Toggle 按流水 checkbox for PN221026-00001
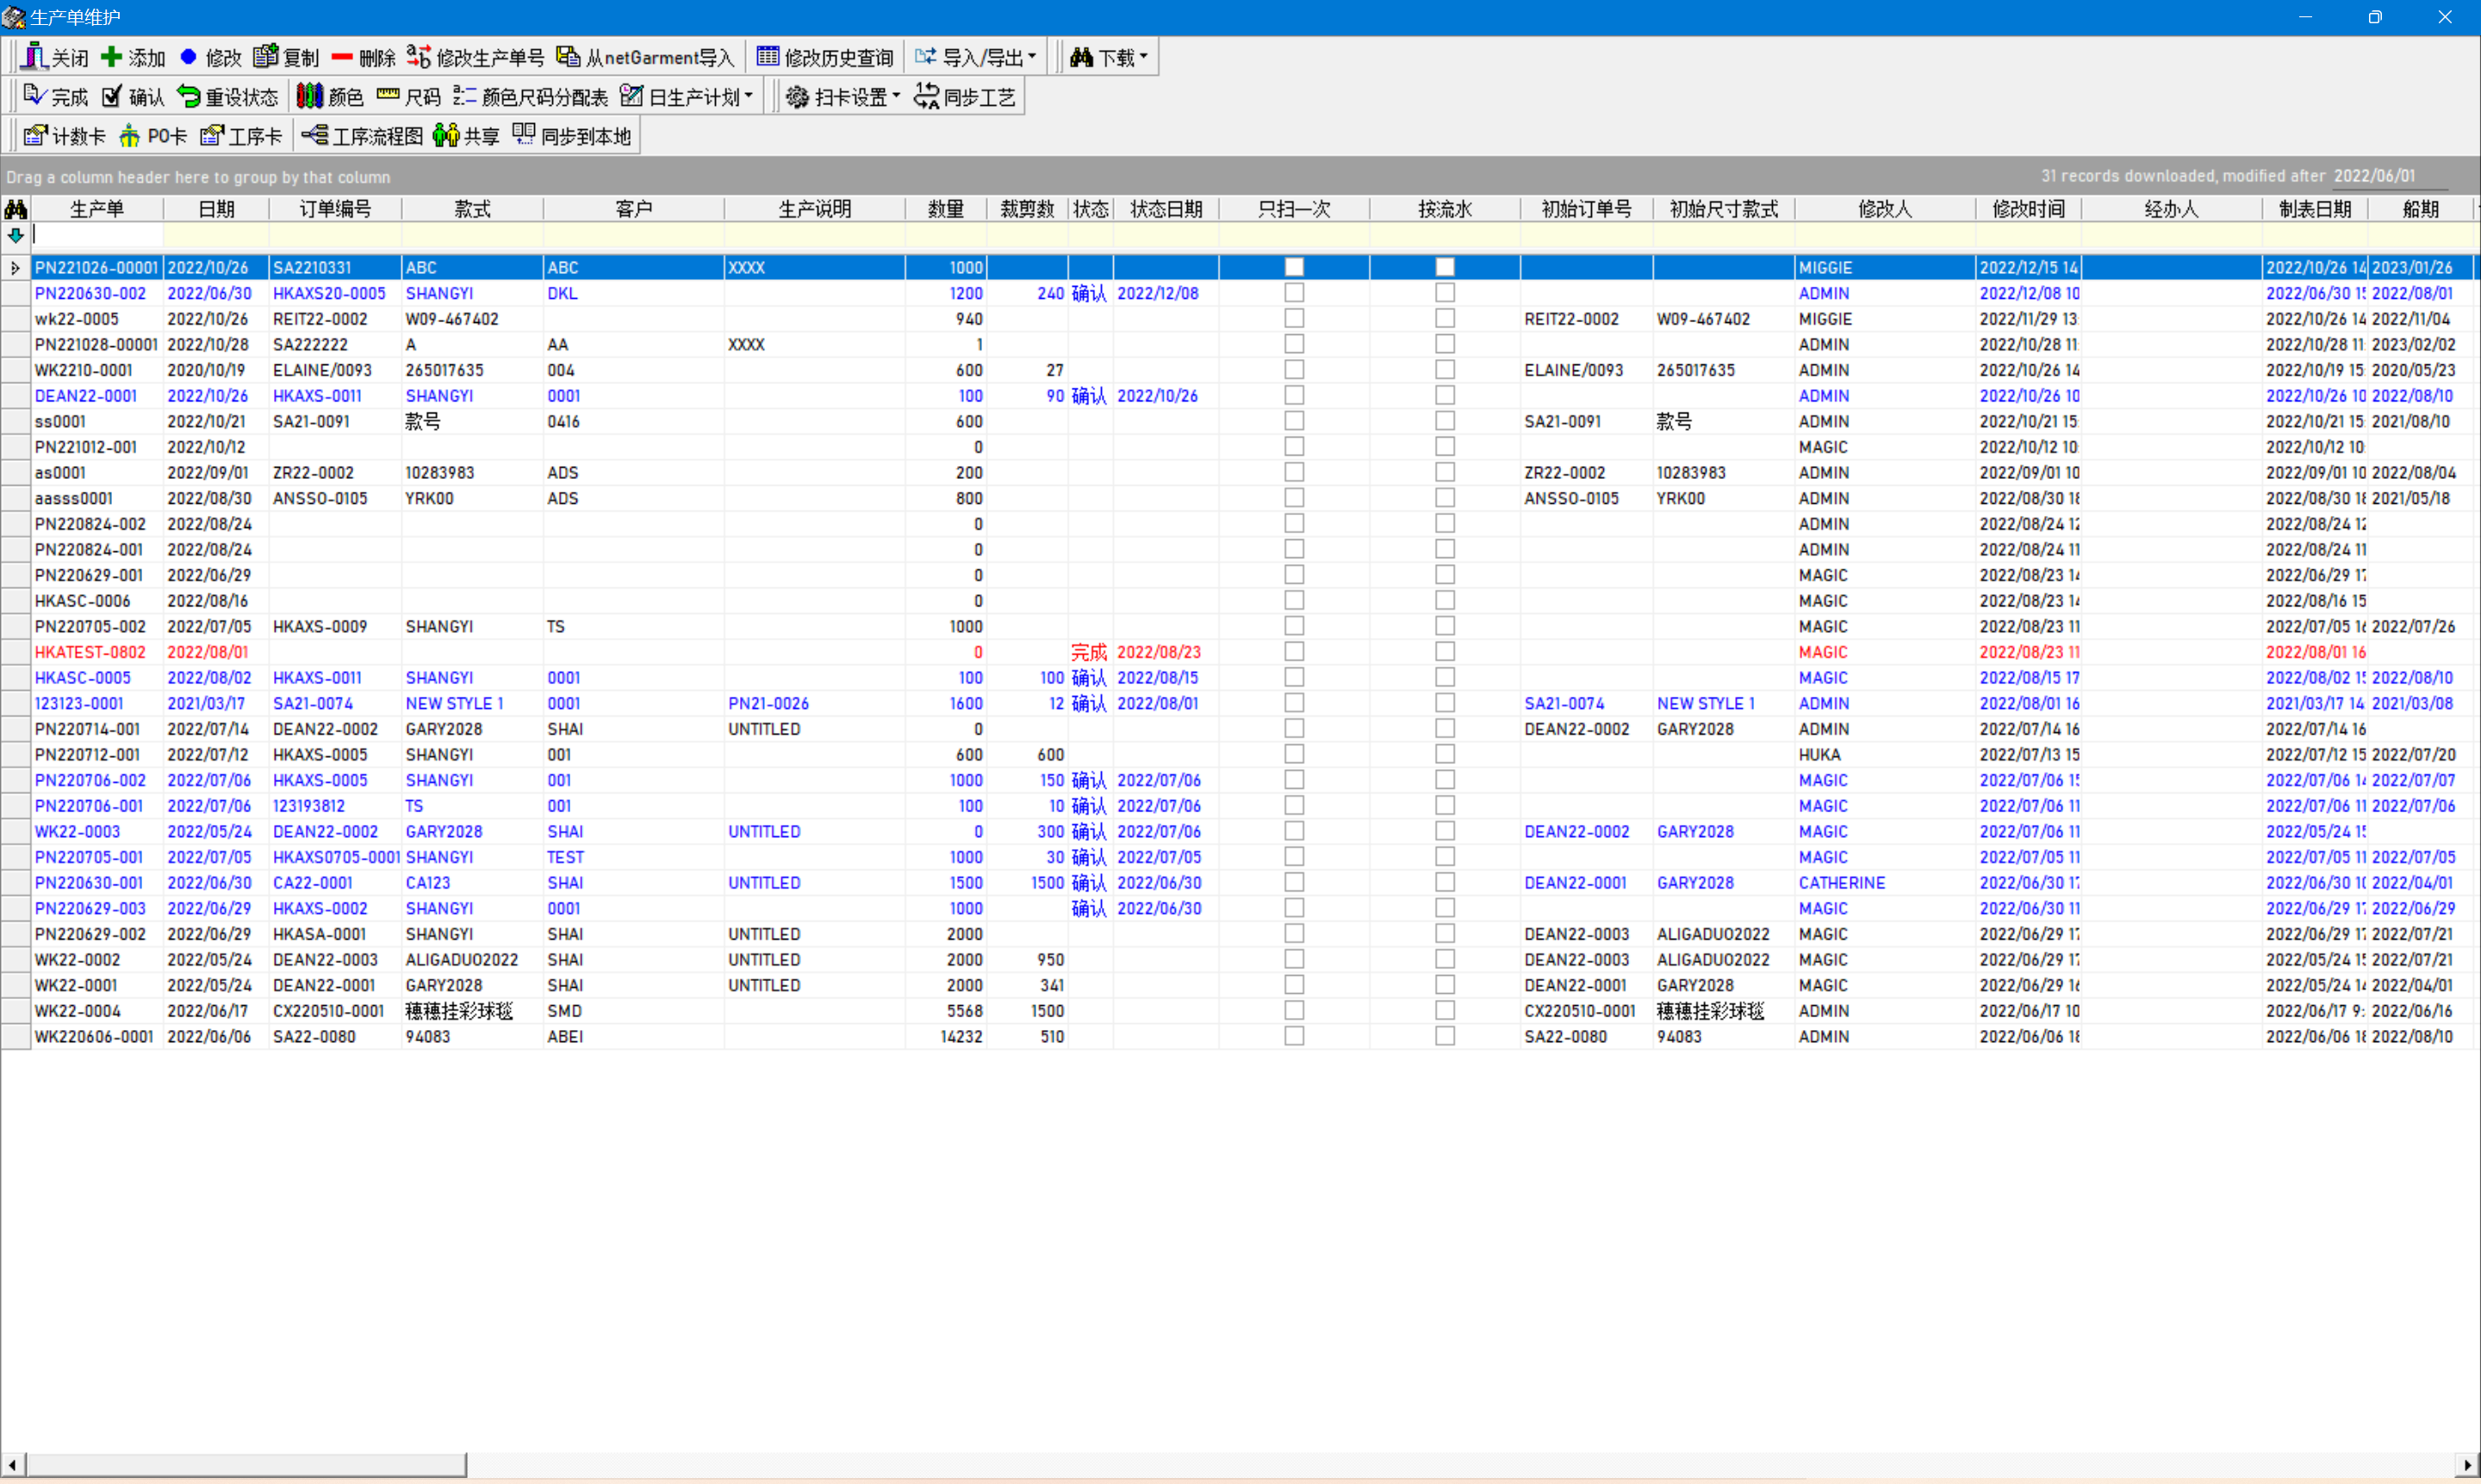The height and width of the screenshot is (1484, 2481). point(1445,267)
